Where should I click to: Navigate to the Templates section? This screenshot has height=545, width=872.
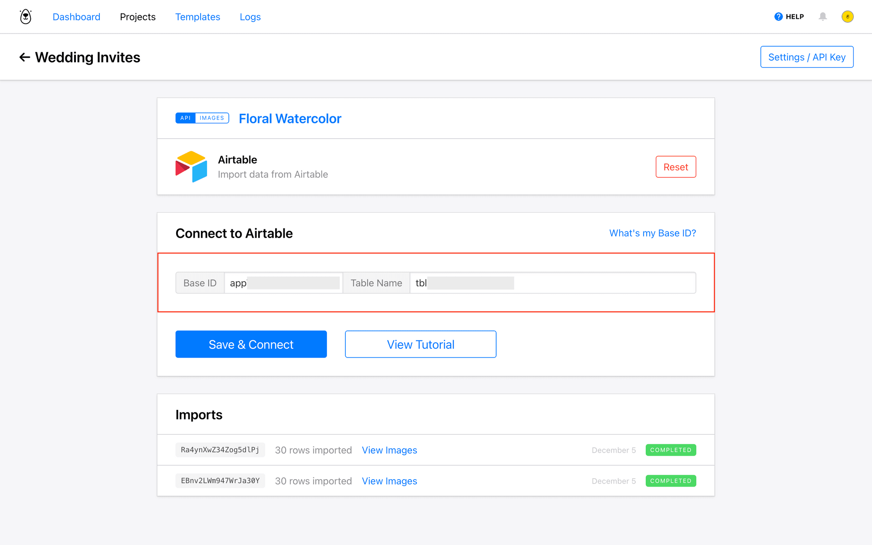(198, 17)
